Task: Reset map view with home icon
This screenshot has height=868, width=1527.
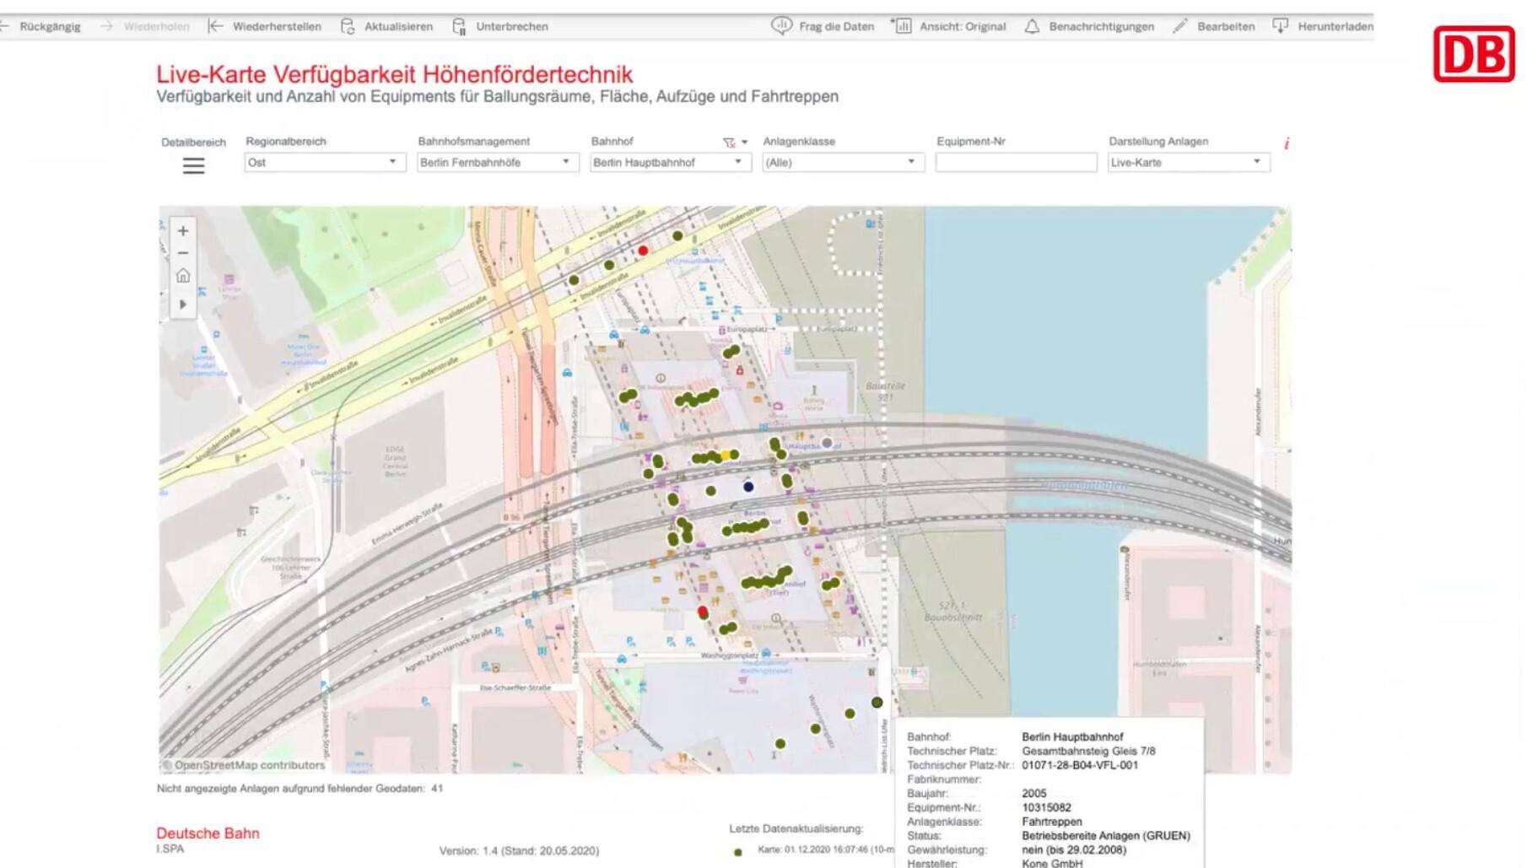Action: (183, 277)
